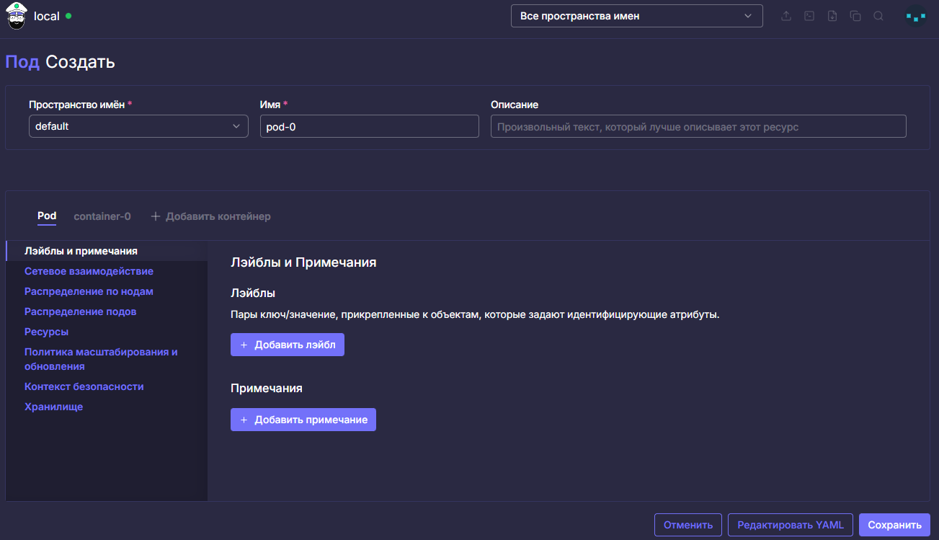Switch to the container-0 tab
The height and width of the screenshot is (540, 939).
click(102, 216)
